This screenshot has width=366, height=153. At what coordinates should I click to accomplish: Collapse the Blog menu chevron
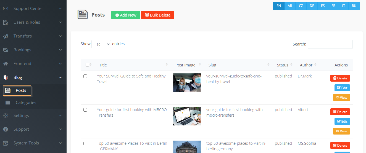60,77
